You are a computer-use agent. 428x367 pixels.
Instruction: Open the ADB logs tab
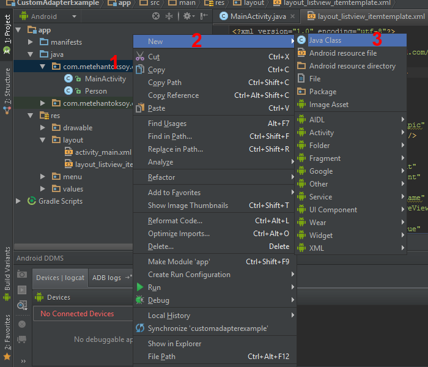click(x=111, y=278)
